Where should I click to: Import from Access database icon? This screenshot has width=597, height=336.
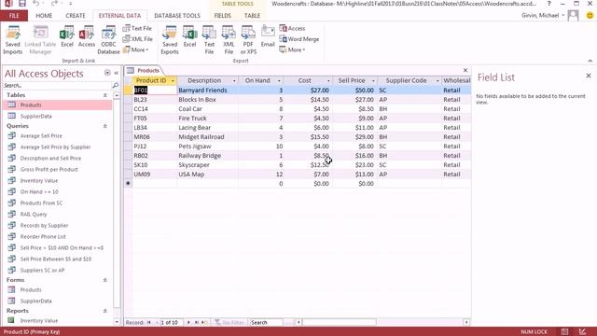point(87,37)
